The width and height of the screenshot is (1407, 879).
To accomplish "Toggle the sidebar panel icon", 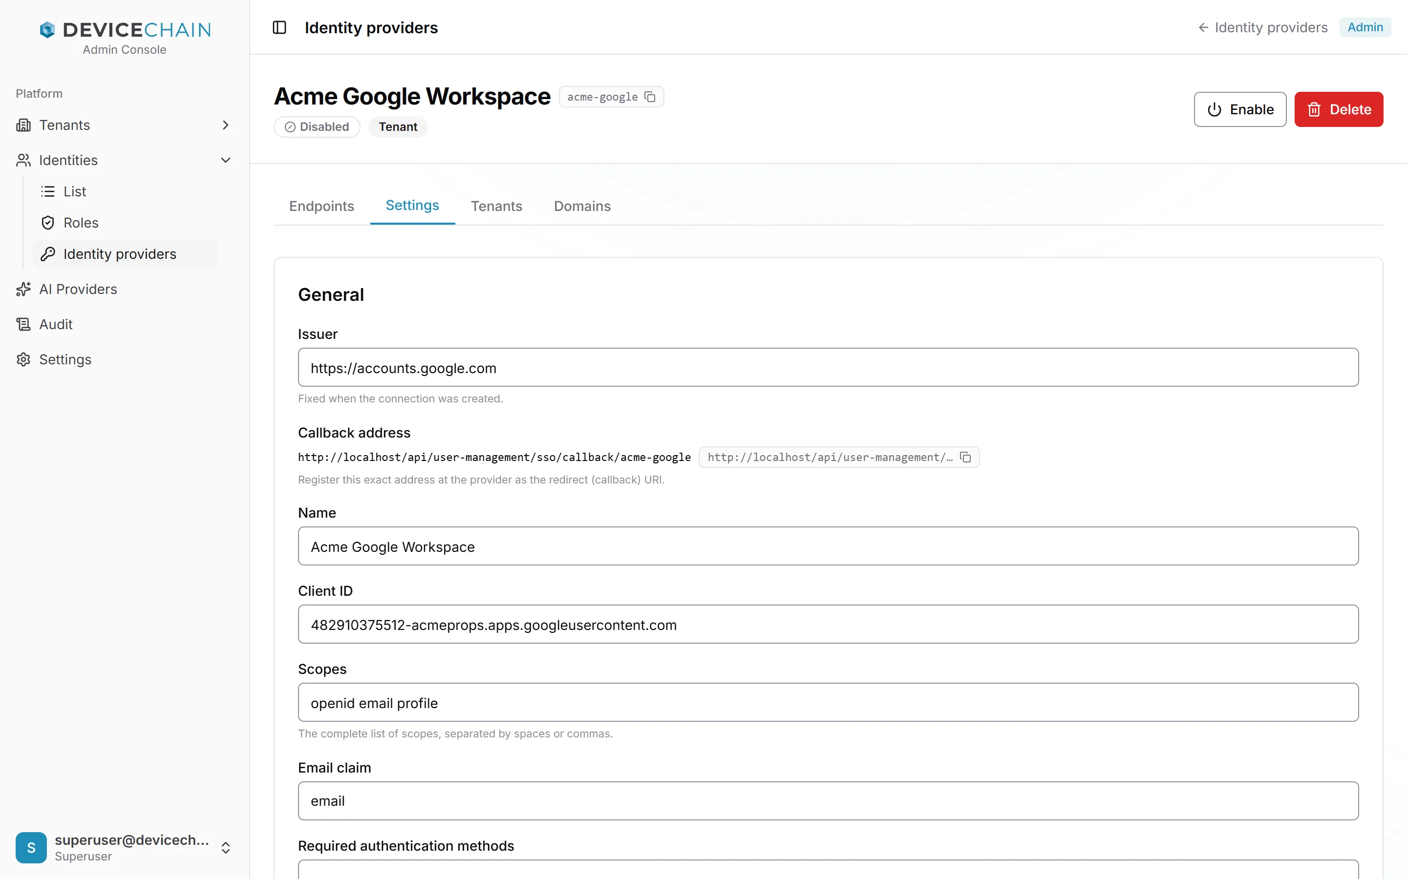I will [x=279, y=27].
